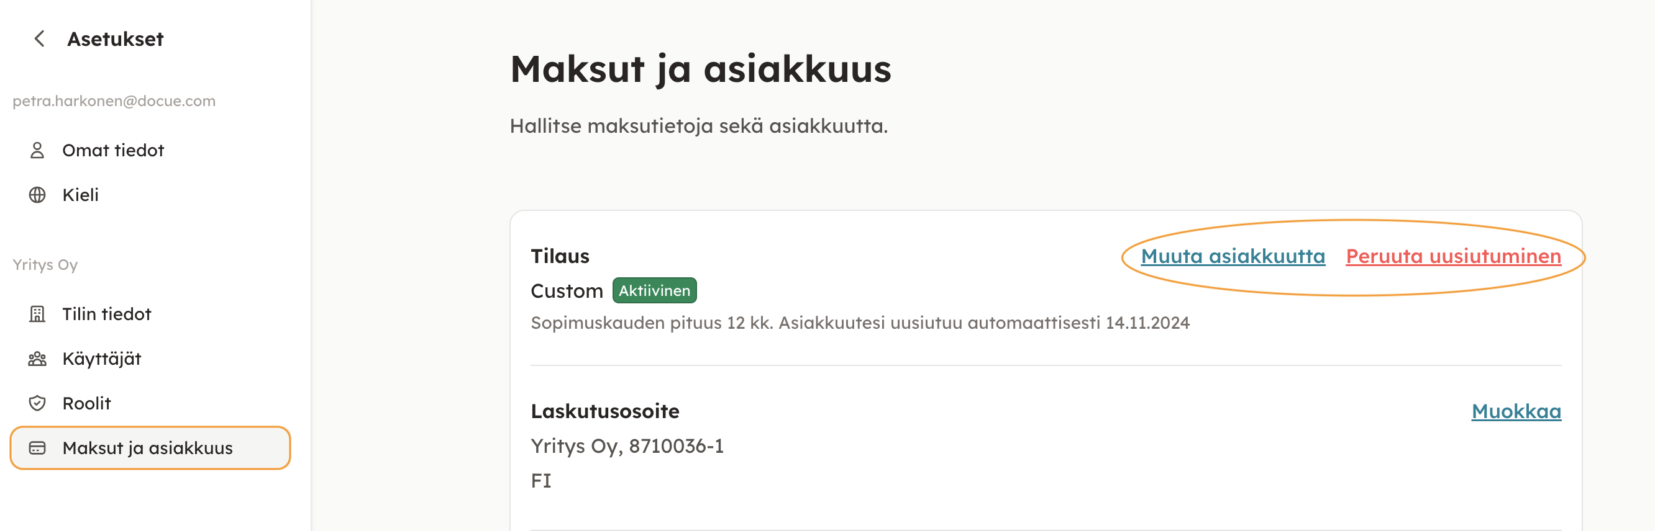Click the Asetukset header title
Viewport: 1655px width, 531px height.
[115, 39]
